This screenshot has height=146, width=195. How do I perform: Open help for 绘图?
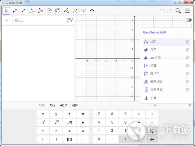click(x=188, y=42)
